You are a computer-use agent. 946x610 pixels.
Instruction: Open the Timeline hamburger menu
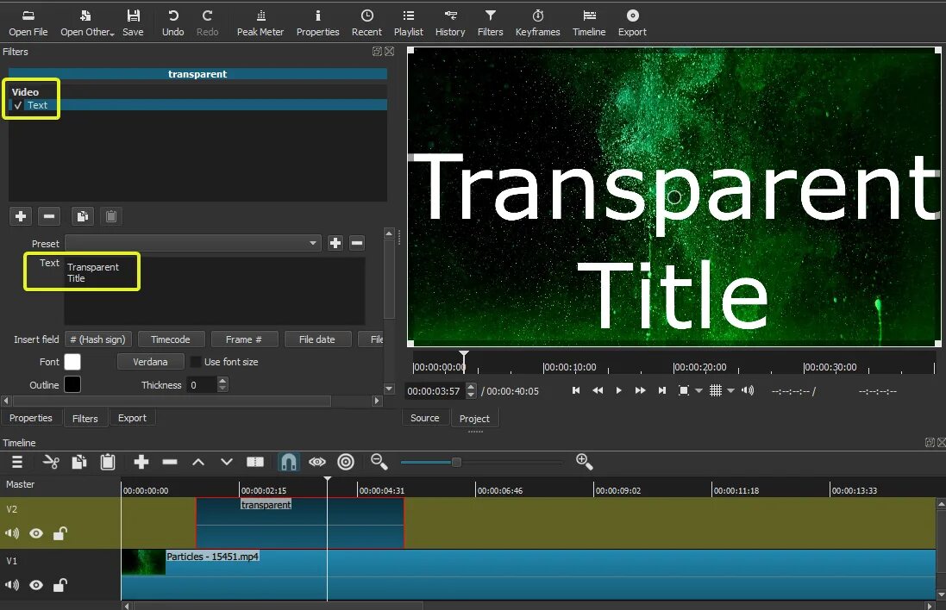point(17,463)
